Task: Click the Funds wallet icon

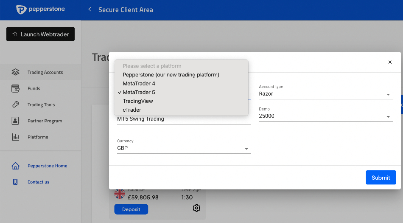Action: point(15,88)
